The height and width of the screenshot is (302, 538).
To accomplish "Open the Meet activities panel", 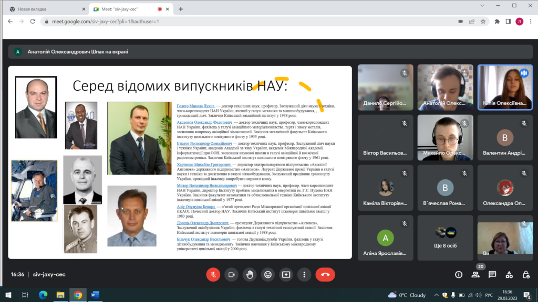I will [509, 274].
